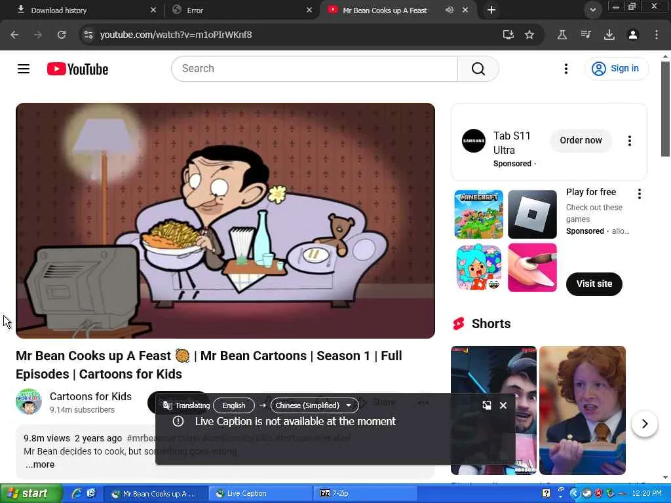
Task: Click the browser address bar URL
Action: pyautogui.click(x=176, y=35)
